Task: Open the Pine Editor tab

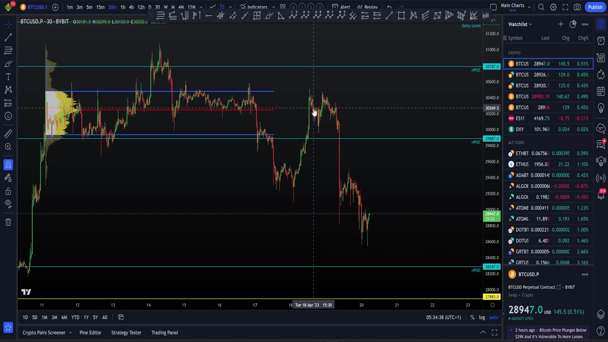Action: [x=90, y=332]
